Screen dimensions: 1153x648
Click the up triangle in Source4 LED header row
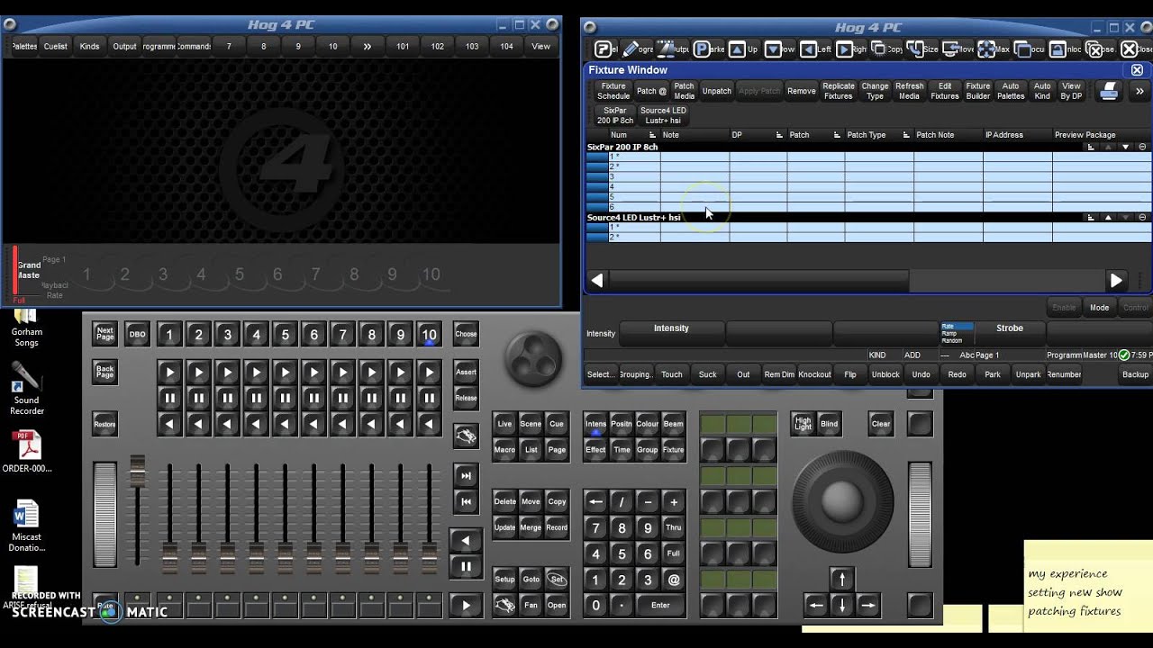pos(1108,217)
